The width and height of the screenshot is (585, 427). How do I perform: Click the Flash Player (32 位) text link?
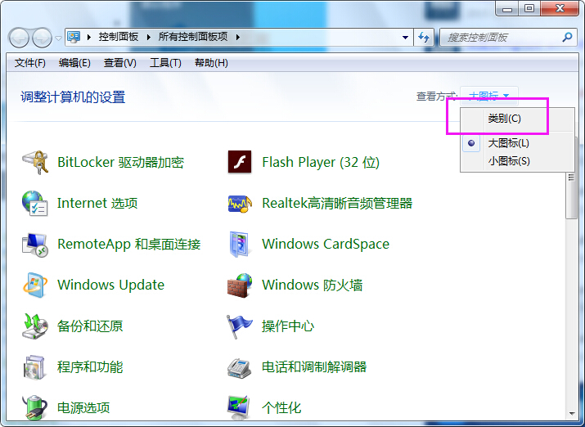(x=321, y=162)
